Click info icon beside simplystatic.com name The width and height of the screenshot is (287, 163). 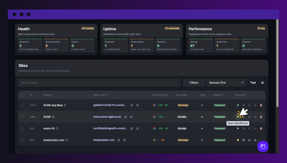pyautogui.click(x=67, y=140)
